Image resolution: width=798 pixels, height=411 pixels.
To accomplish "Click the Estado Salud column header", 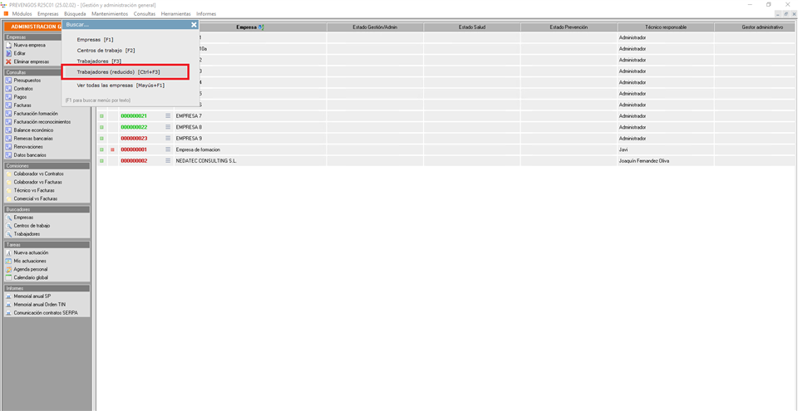I will (x=472, y=27).
